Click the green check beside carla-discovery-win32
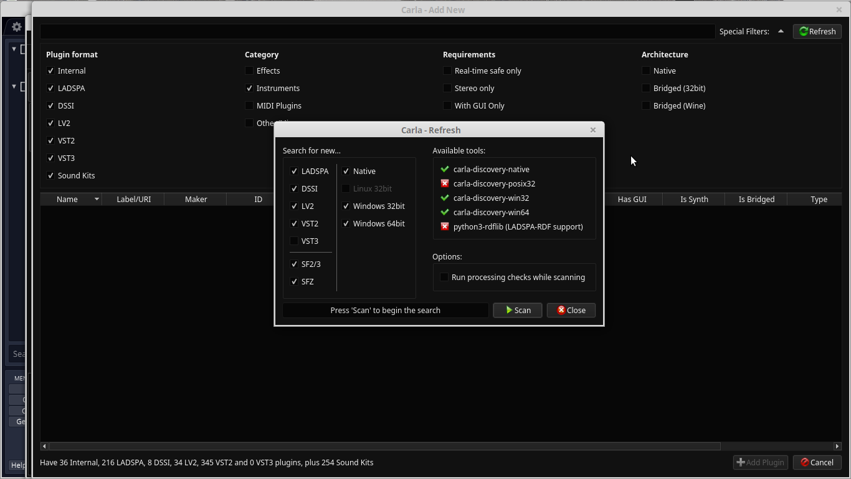This screenshot has height=479, width=851. point(445,198)
